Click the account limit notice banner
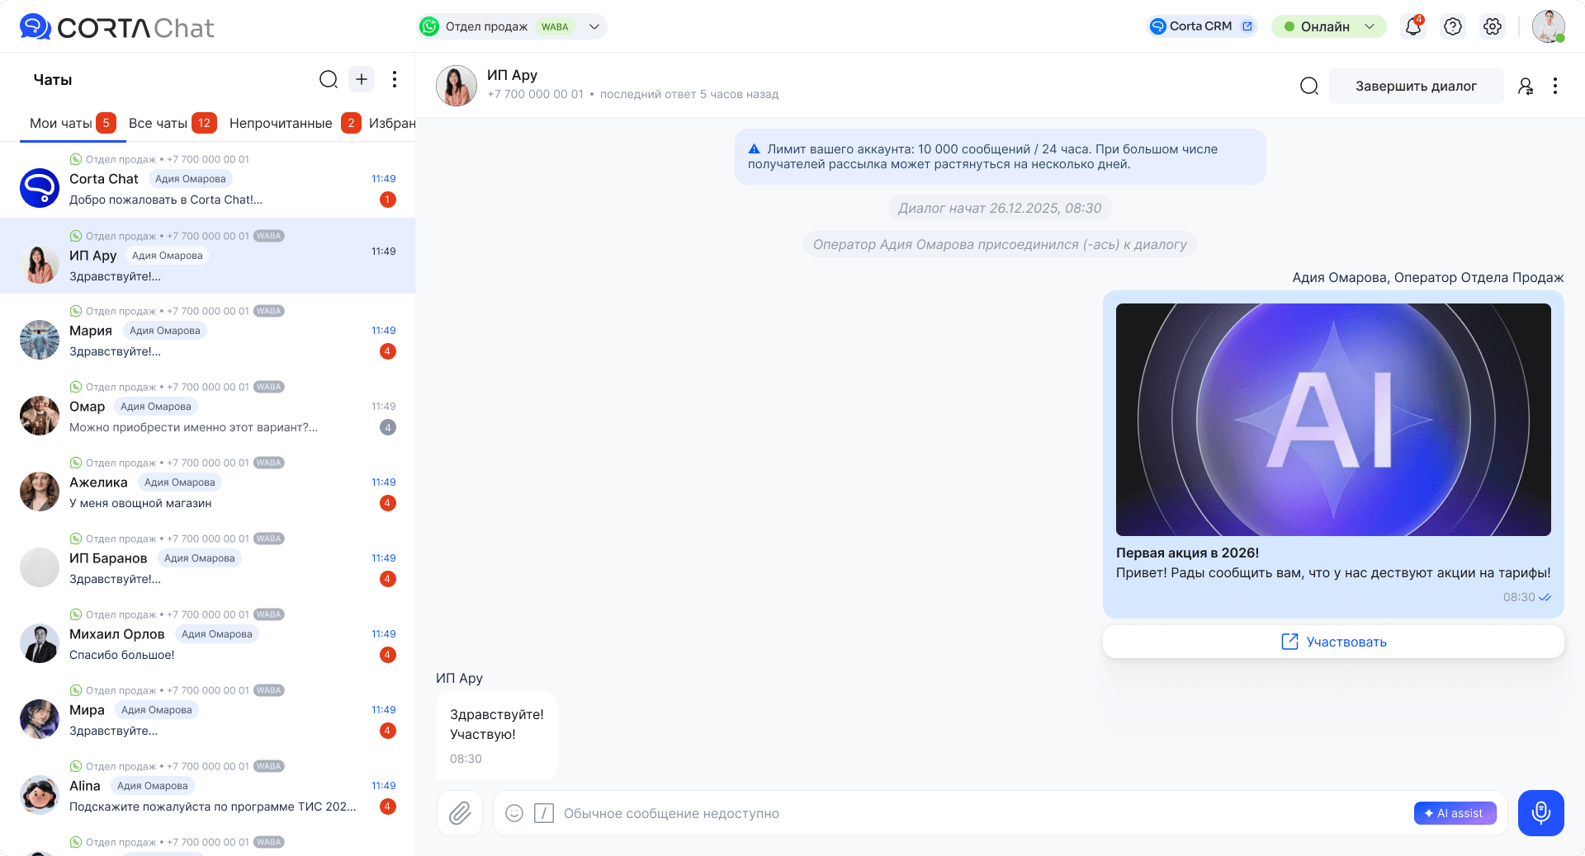This screenshot has height=856, width=1585. 1001,157
